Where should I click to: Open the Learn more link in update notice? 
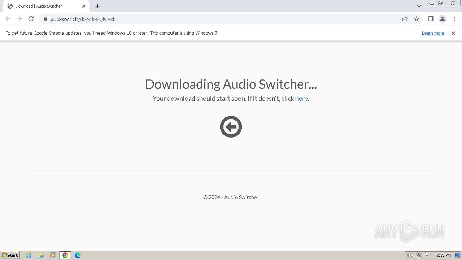pos(433,33)
